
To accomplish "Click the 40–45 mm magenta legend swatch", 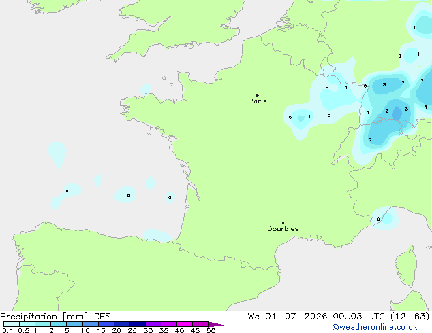I will 185,324.
